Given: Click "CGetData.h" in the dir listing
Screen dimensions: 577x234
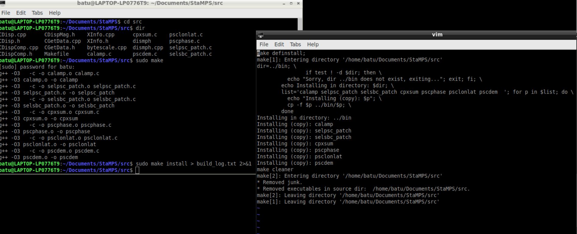Looking at the screenshot, I should tap(60, 47).
